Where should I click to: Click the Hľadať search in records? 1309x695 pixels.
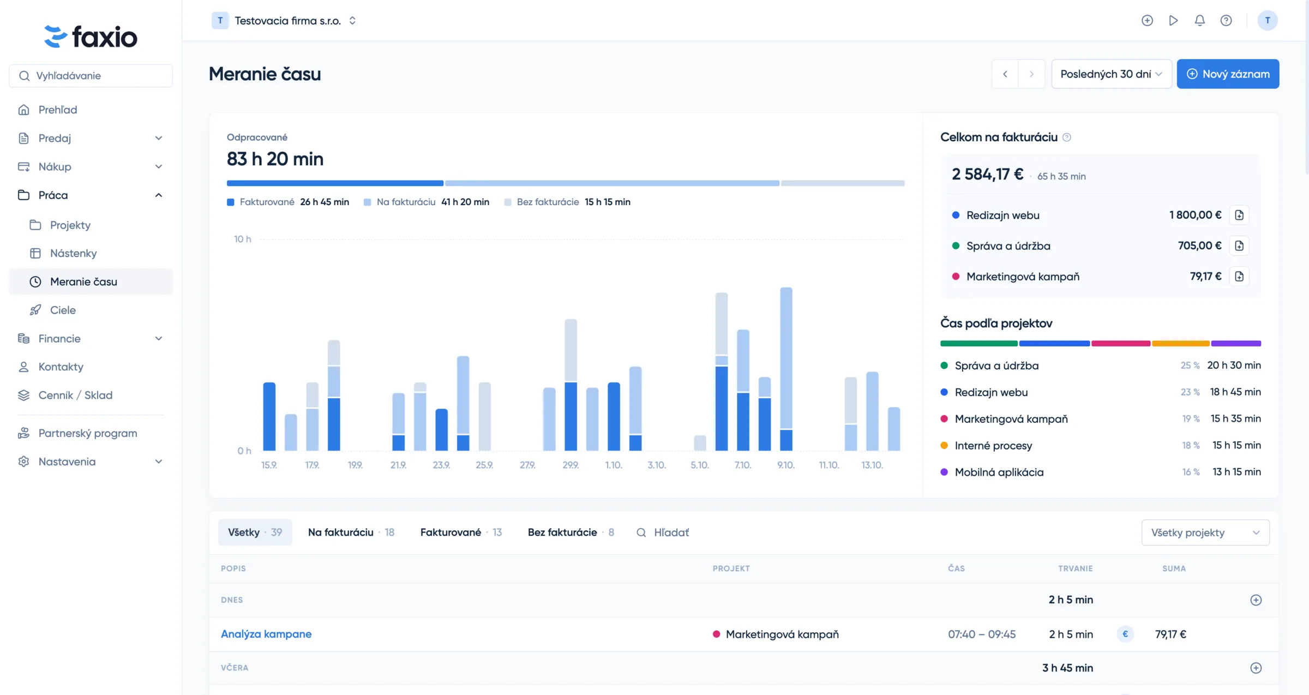663,532
